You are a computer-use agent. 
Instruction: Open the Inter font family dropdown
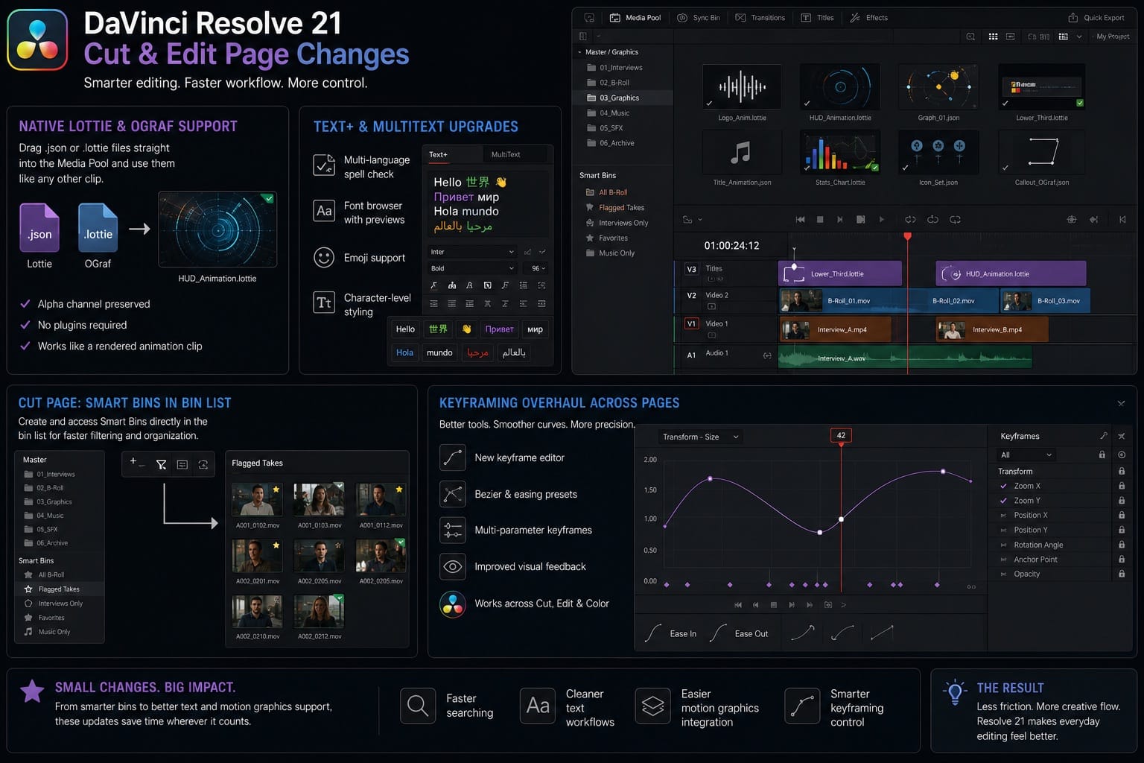tap(472, 252)
